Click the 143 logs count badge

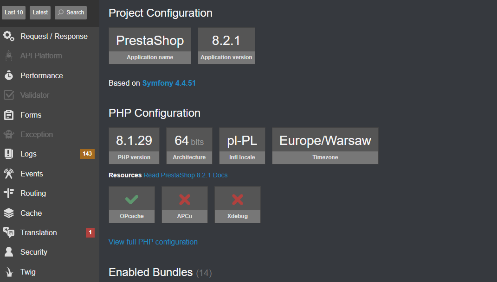click(x=87, y=154)
